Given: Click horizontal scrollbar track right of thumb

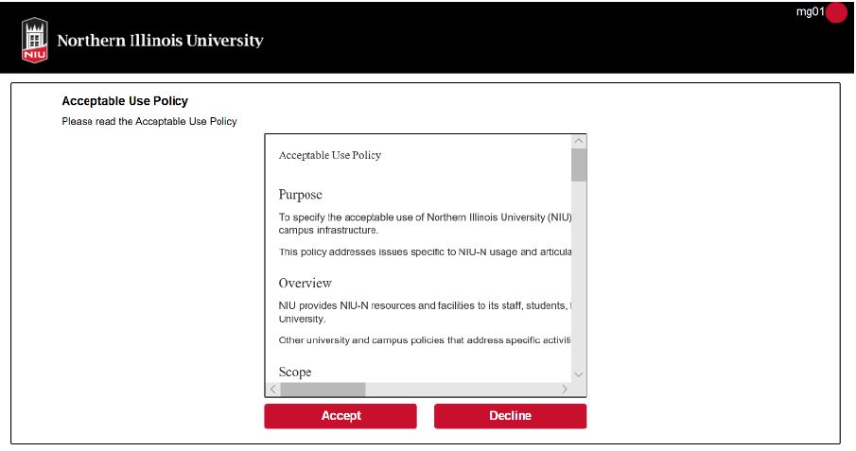Looking at the screenshot, I should pyautogui.click(x=463, y=389).
